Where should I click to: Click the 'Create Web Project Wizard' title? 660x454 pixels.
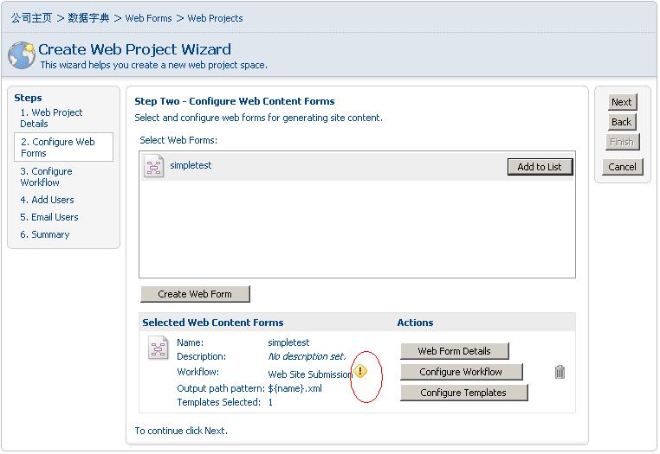pos(135,49)
